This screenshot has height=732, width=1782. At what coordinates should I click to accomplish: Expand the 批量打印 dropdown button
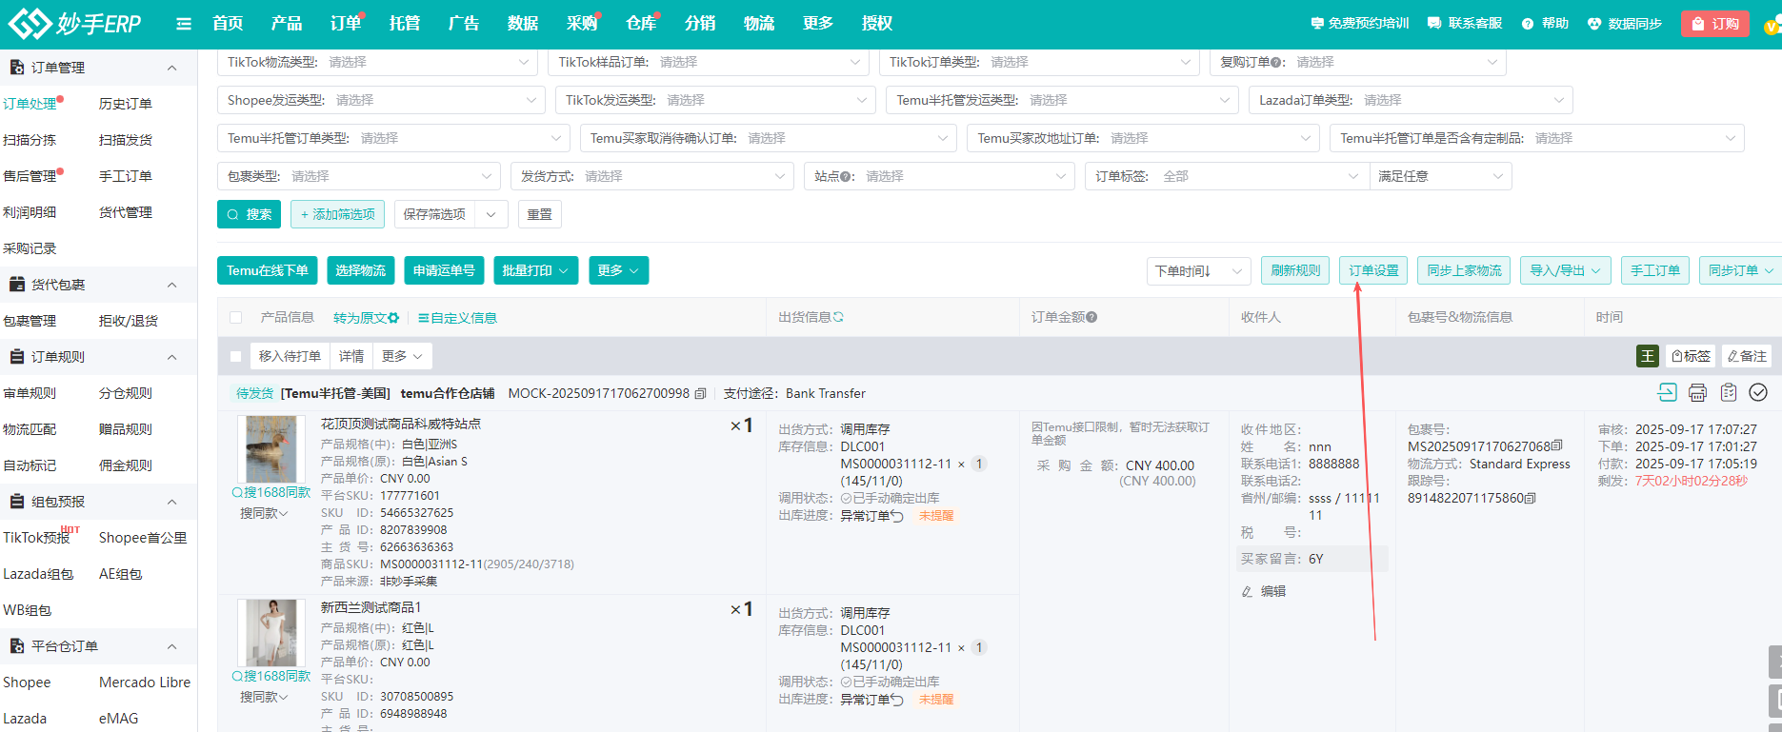535,270
